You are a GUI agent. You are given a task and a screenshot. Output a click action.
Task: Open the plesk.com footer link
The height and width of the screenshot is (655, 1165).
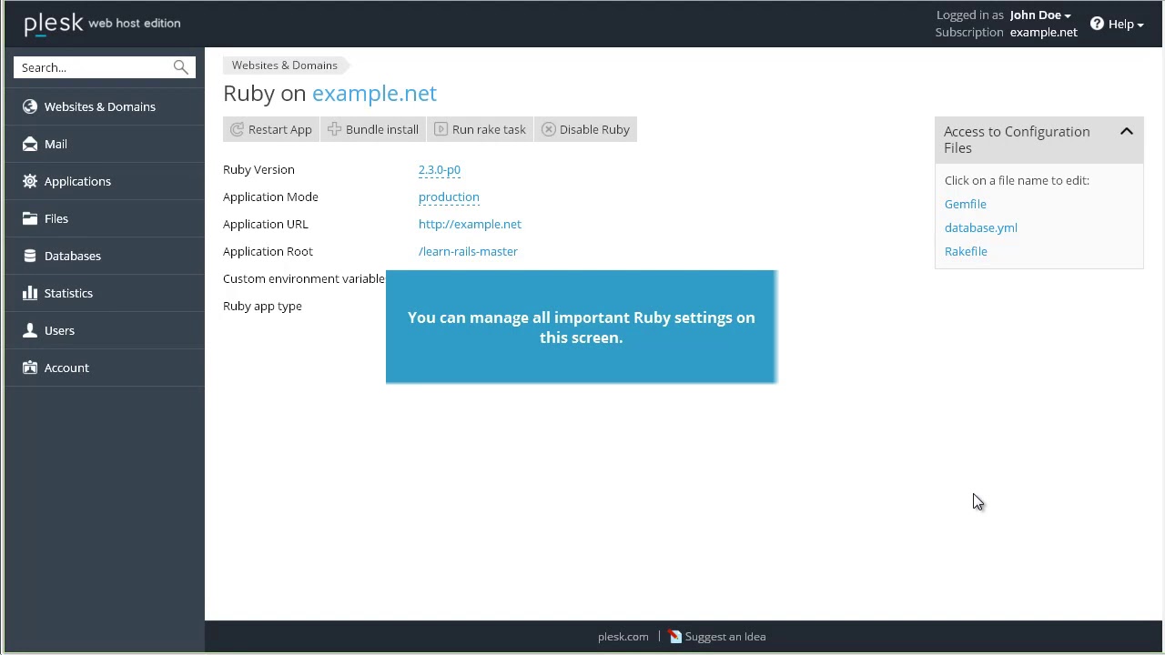pyautogui.click(x=623, y=637)
